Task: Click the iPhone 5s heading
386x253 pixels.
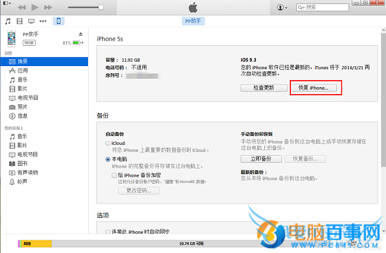Action: 110,39
